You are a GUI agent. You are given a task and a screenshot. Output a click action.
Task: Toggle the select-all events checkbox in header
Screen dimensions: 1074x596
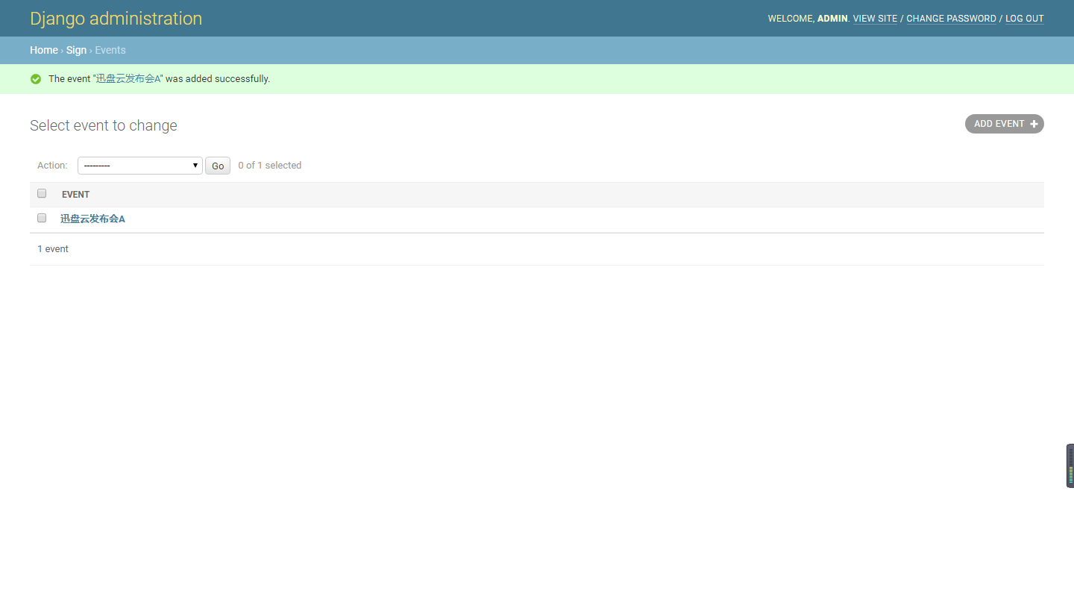coord(42,193)
